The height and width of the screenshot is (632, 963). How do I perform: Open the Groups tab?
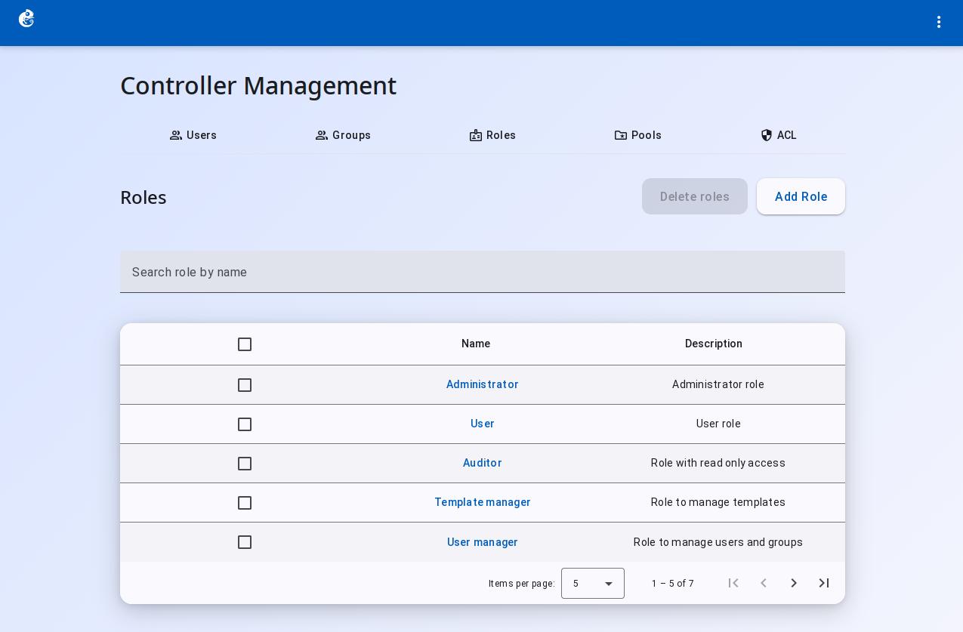343,136
